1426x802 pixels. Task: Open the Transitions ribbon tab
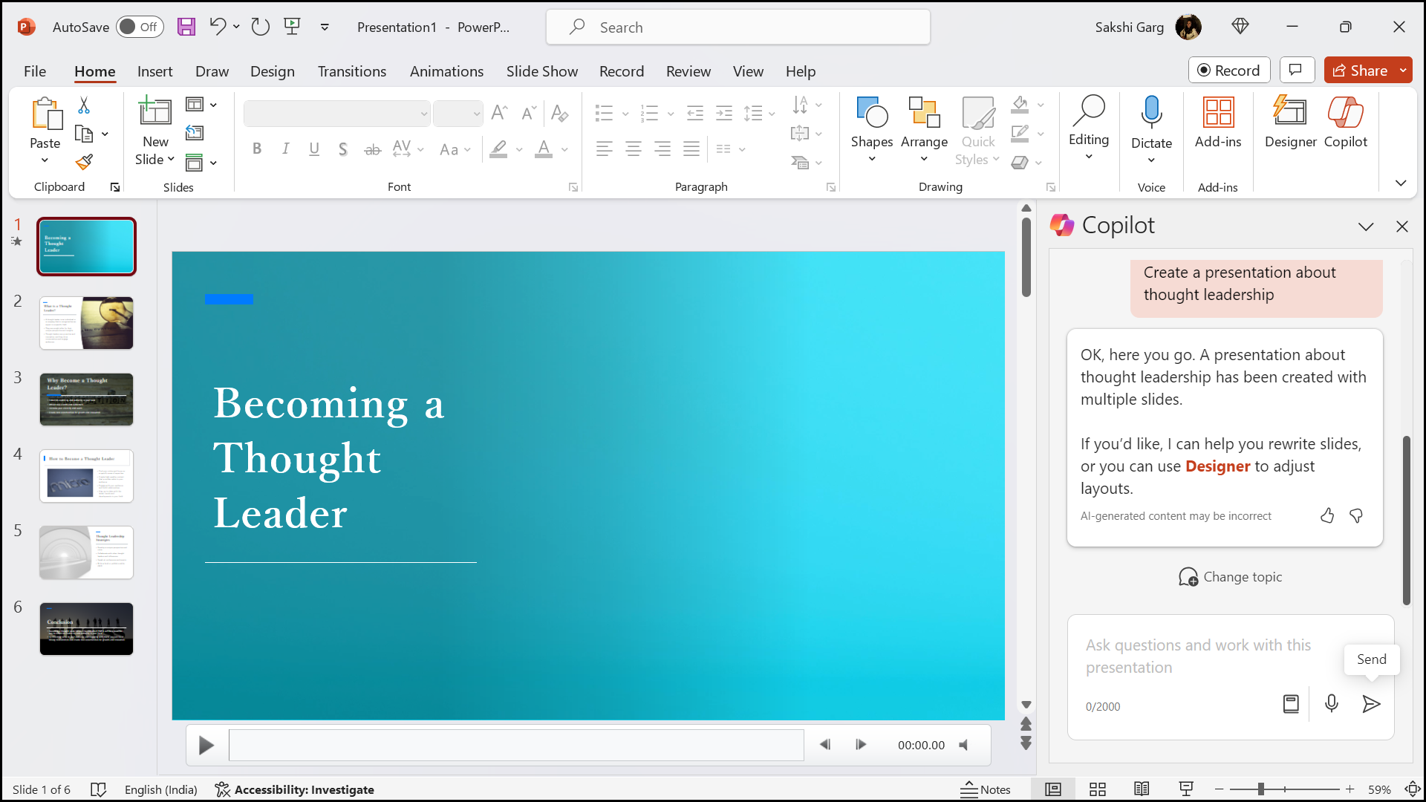tap(351, 71)
